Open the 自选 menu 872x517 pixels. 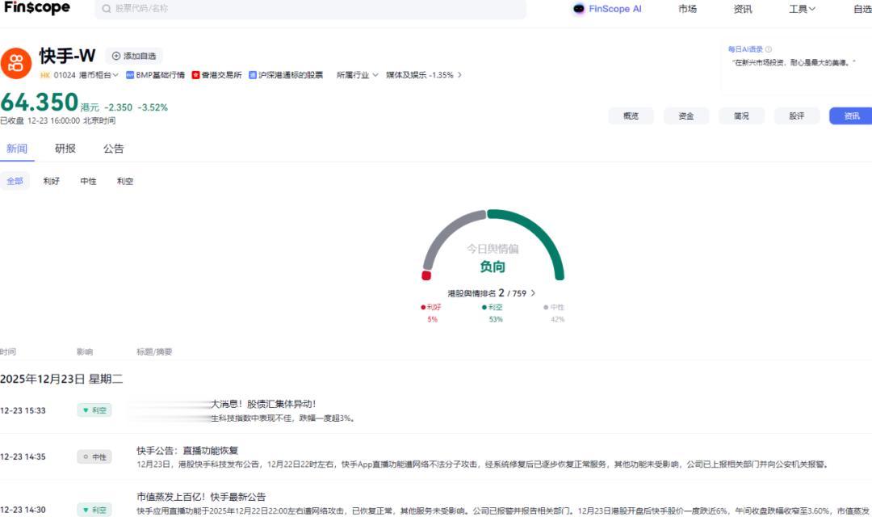coord(862,9)
